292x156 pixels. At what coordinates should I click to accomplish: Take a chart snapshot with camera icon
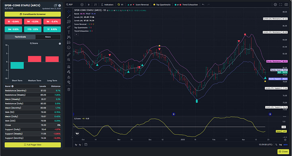tap(286, 4)
